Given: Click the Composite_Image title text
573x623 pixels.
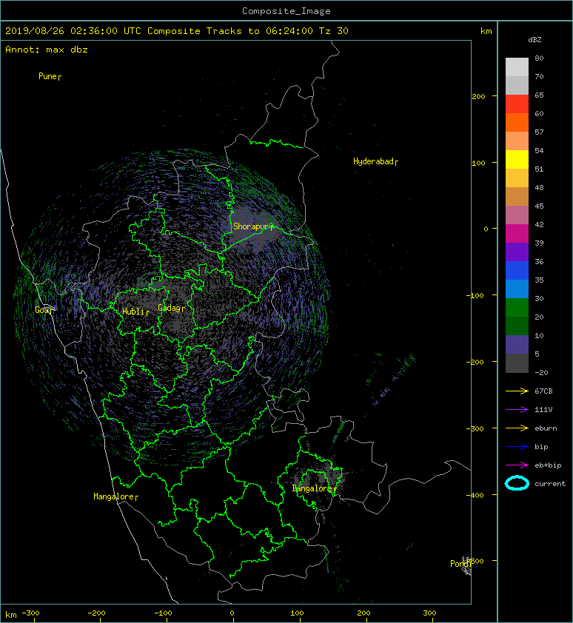Looking at the screenshot, I should 286,11.
